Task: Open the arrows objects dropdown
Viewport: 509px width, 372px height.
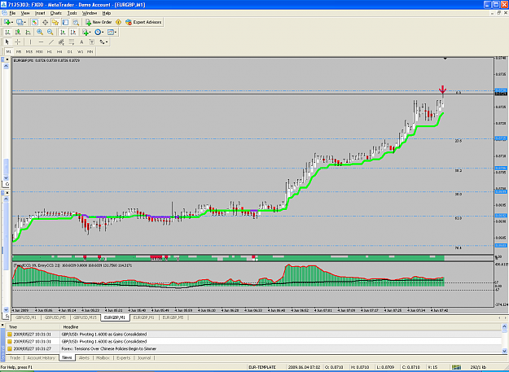Action: [x=103, y=42]
